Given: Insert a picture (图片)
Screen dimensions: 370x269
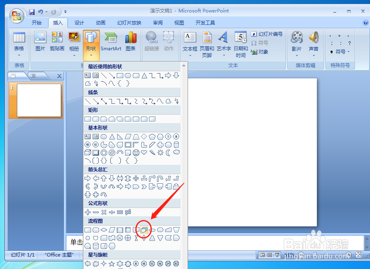Looking at the screenshot, I should click(40, 41).
